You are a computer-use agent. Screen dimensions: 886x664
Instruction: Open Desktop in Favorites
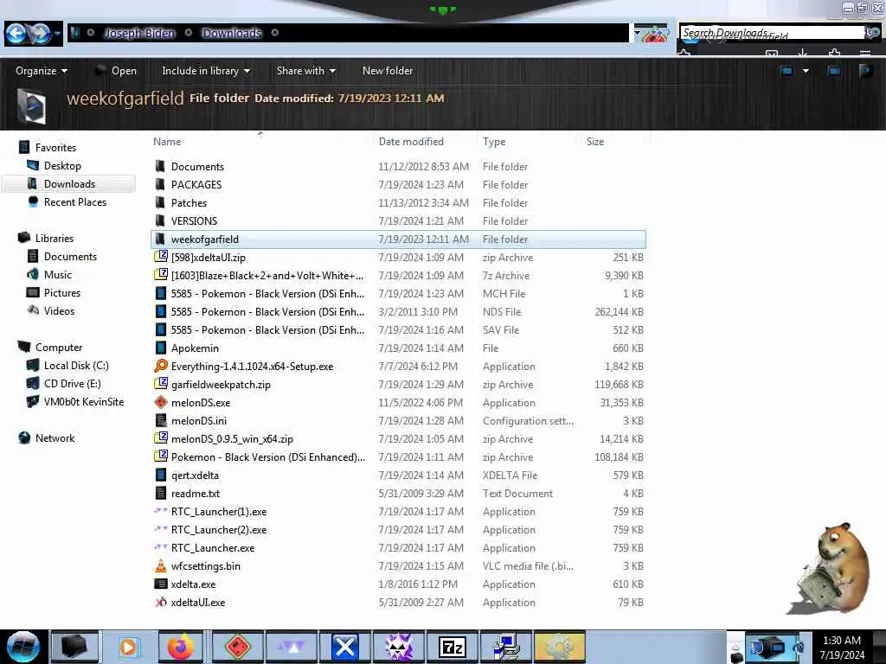click(x=62, y=165)
